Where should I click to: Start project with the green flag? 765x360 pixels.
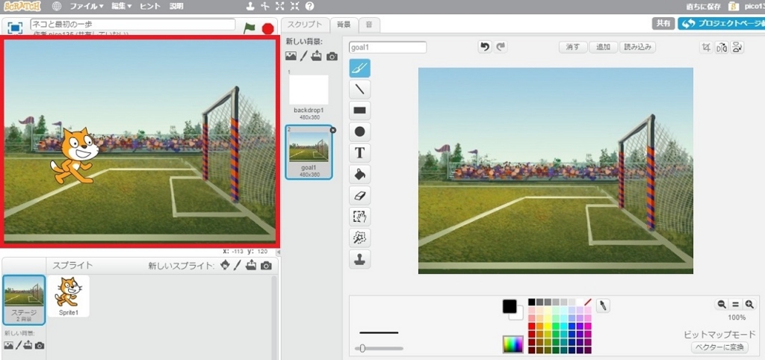pyautogui.click(x=250, y=28)
